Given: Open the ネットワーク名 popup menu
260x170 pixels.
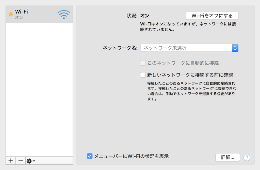Looking at the screenshot, I should point(189,48).
